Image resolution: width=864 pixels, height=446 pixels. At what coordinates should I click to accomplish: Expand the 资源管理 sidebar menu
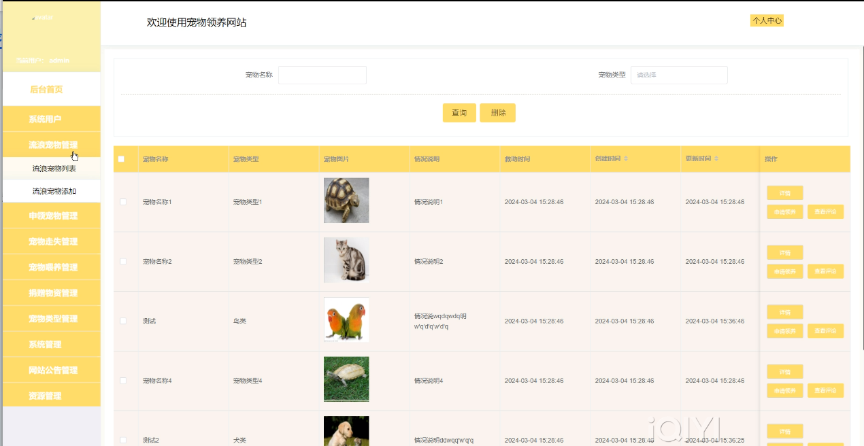point(52,396)
